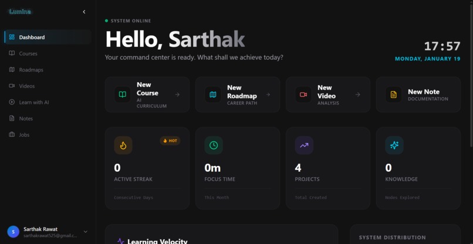Click the Courses book icon in sidebar
This screenshot has width=473, height=244.
[x=12, y=53]
